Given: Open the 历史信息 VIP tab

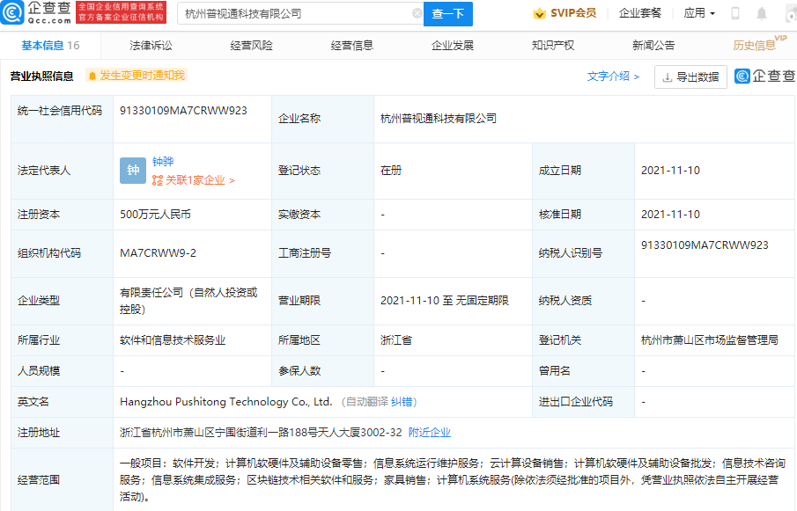Looking at the screenshot, I should [x=754, y=46].
